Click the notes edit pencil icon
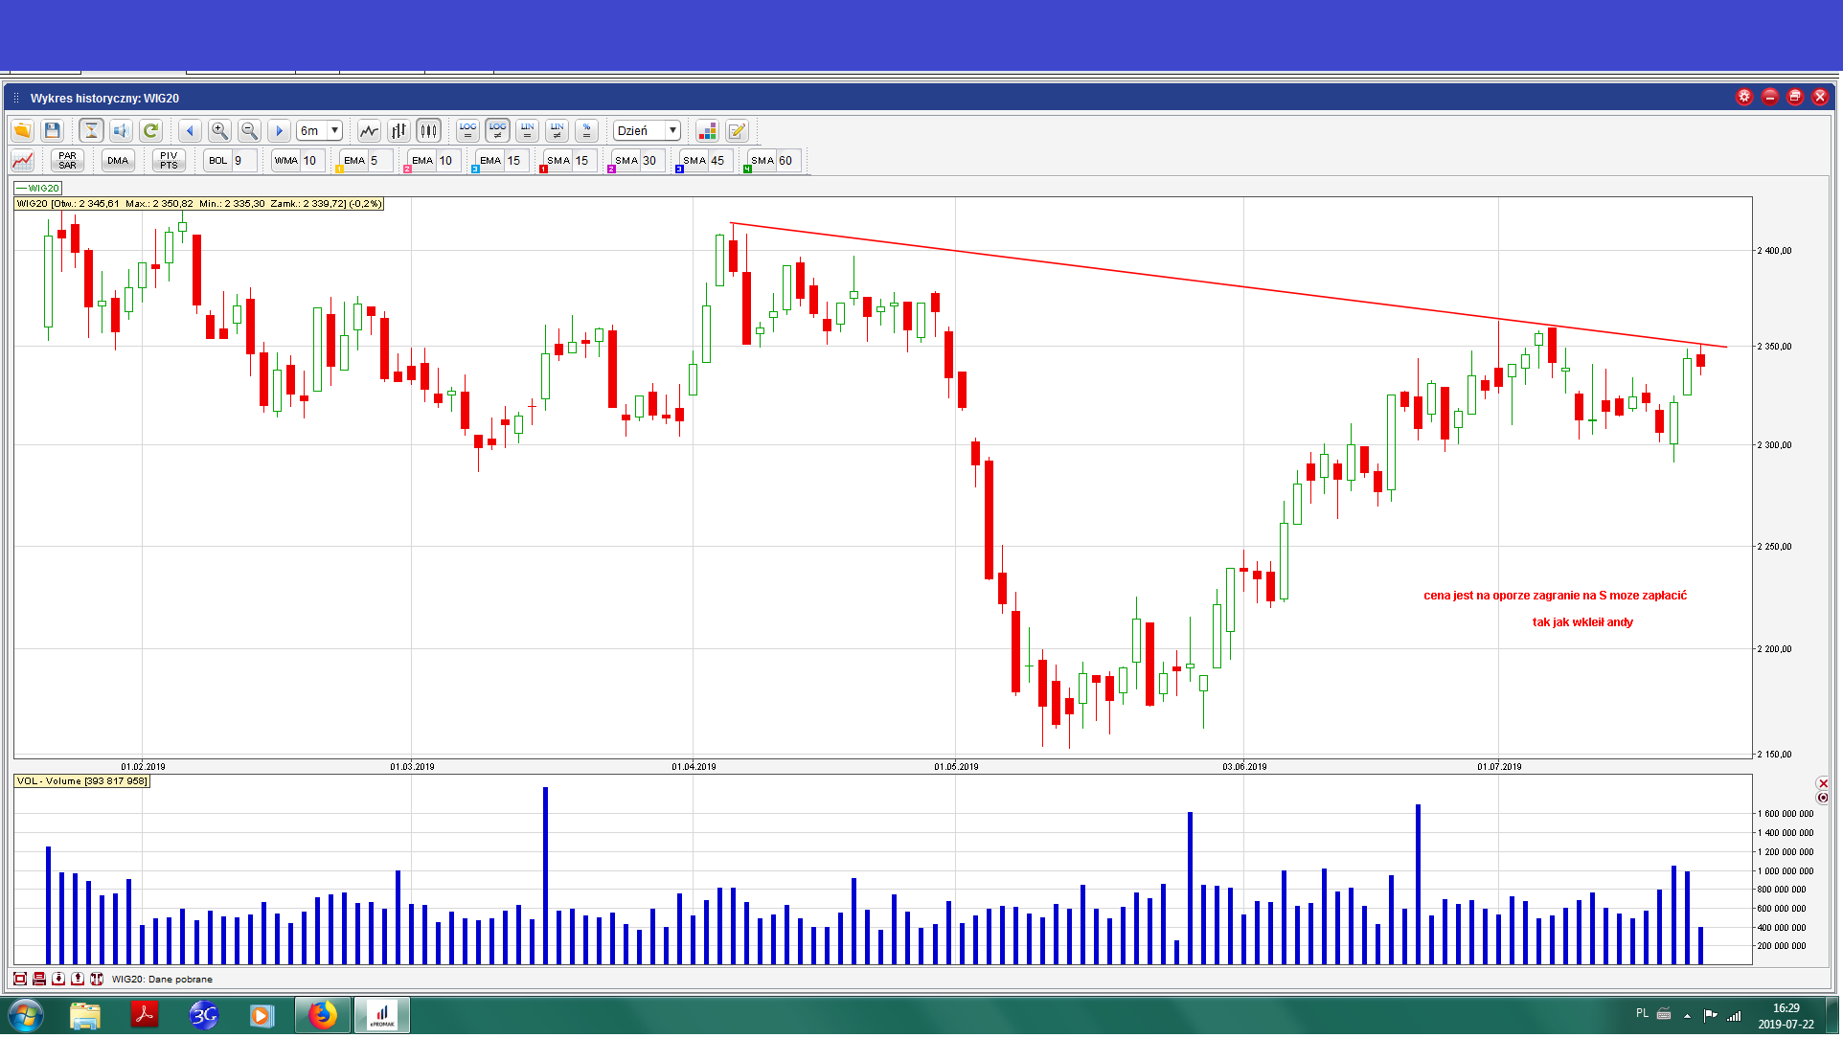The width and height of the screenshot is (1843, 1038). coord(737,131)
